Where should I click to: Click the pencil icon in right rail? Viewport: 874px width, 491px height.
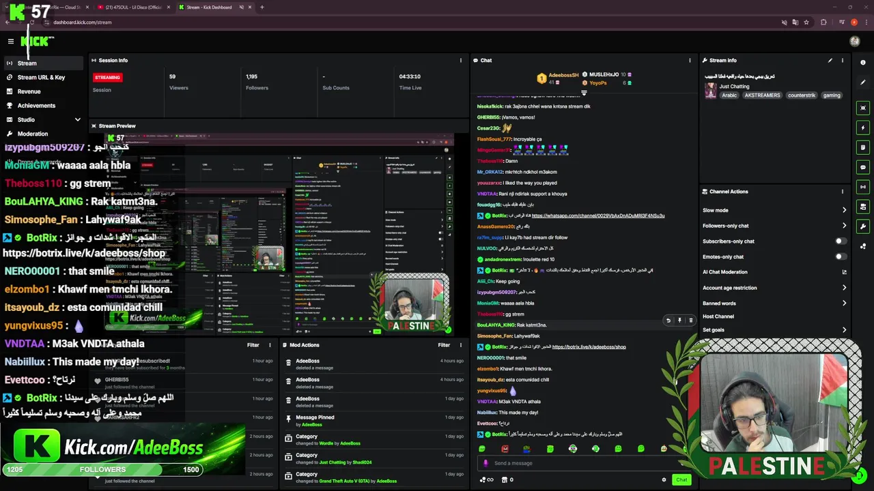coord(863,83)
